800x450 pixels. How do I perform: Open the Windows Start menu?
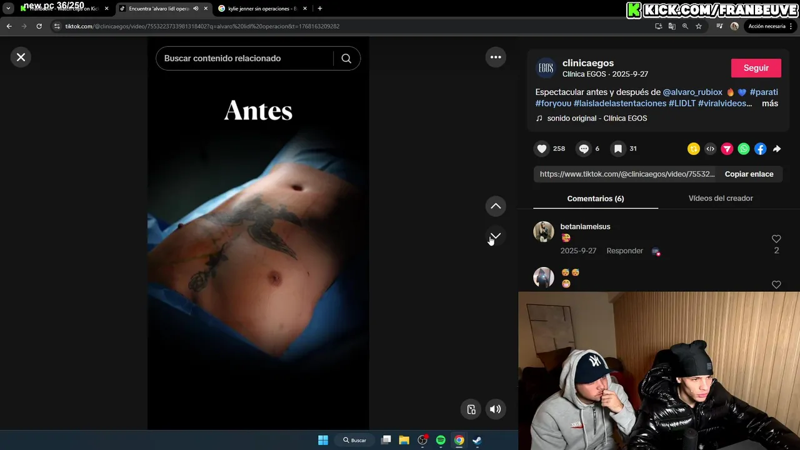(323, 440)
